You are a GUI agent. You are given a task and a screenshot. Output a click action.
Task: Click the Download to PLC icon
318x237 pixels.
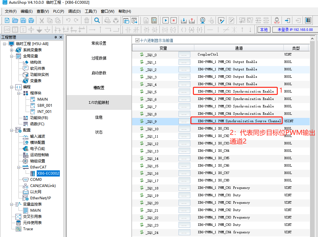184,20
